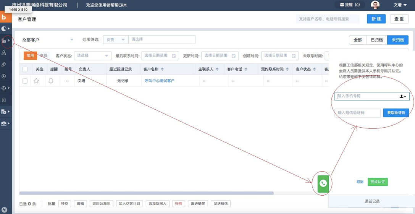Open the 负责 range filter dropdown
415x214 pixels.
point(115,40)
